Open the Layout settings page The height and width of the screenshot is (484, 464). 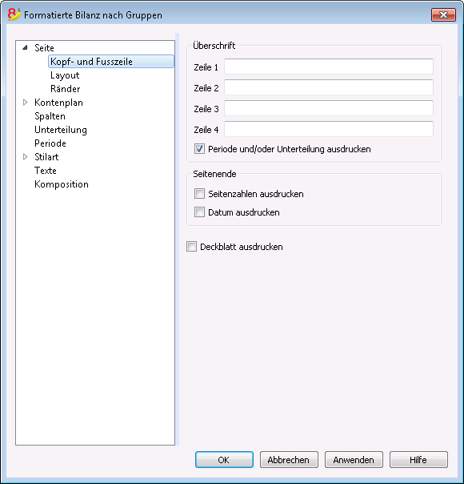(x=65, y=75)
